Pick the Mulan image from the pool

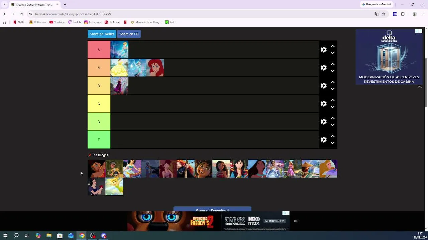(x=239, y=169)
